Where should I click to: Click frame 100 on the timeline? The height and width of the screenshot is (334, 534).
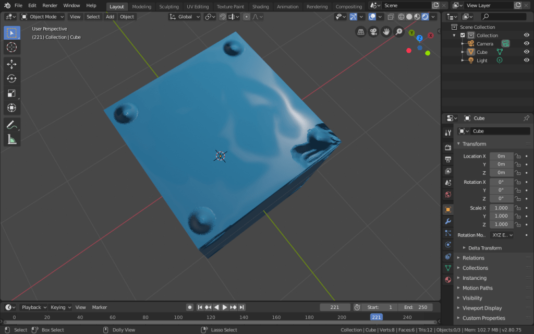tap(178, 317)
